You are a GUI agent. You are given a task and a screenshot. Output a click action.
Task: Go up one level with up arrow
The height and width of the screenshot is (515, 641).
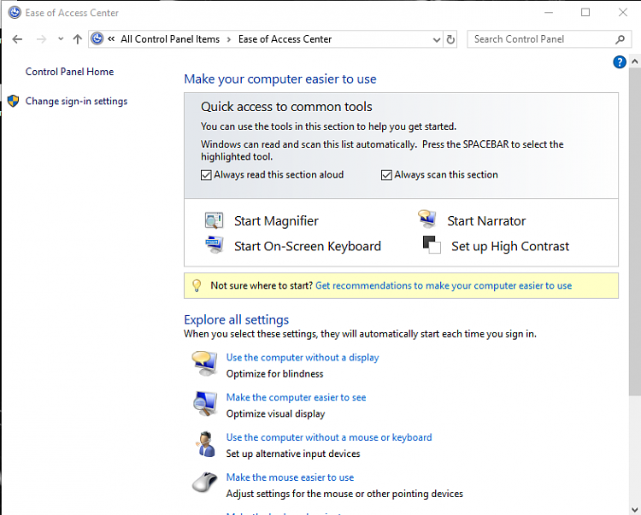[78, 39]
